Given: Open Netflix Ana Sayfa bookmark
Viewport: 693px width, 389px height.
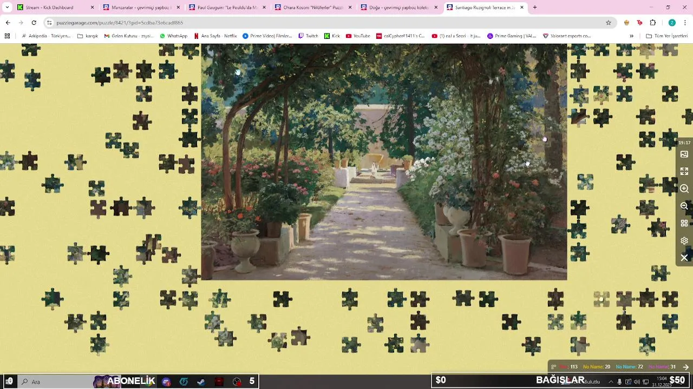Looking at the screenshot, I should click(215, 36).
